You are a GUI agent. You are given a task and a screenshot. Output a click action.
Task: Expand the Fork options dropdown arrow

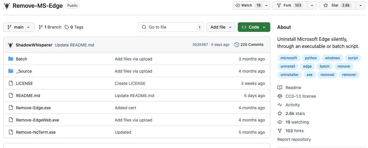[312, 5]
